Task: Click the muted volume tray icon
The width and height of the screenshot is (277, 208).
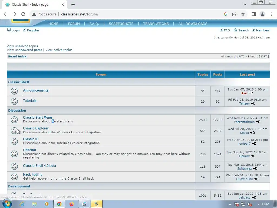Action: coord(250,204)
